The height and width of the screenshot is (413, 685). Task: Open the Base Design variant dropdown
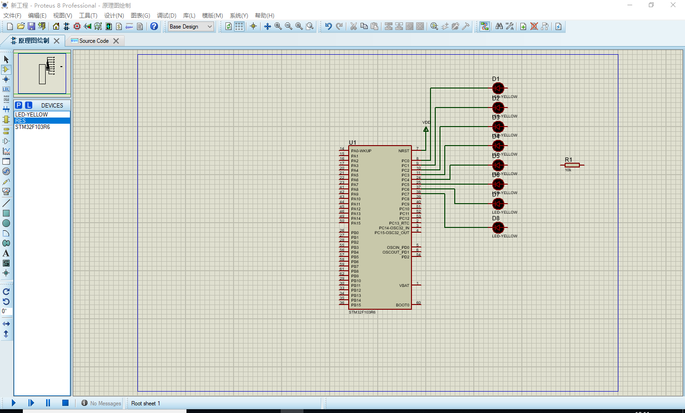(191, 27)
